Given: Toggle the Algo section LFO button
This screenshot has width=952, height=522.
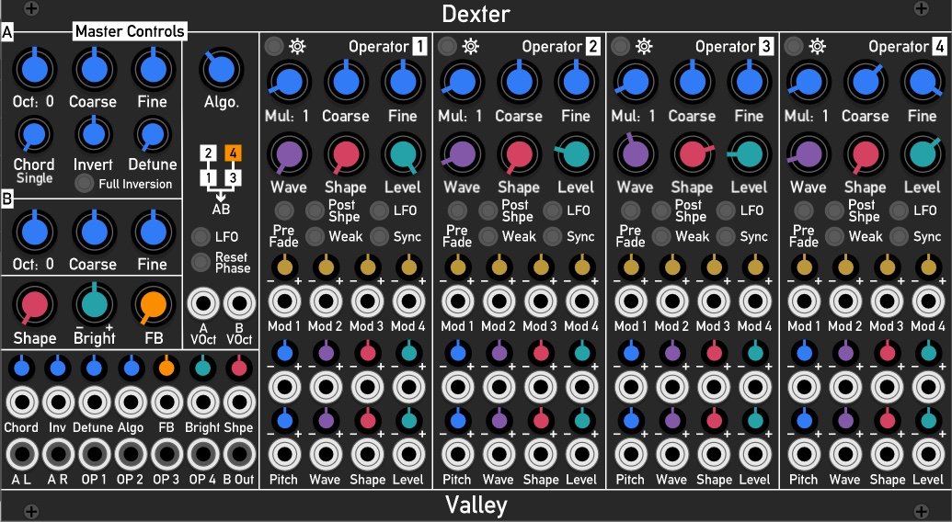Looking at the screenshot, I should [x=201, y=236].
